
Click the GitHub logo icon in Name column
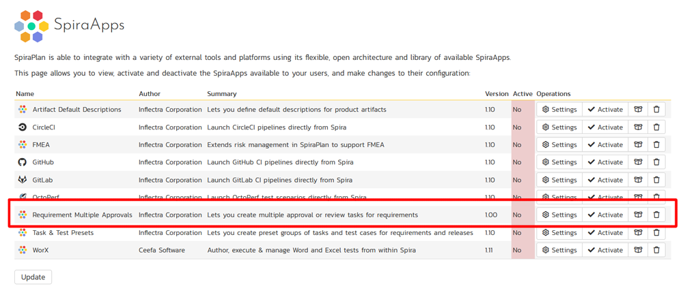(x=23, y=163)
